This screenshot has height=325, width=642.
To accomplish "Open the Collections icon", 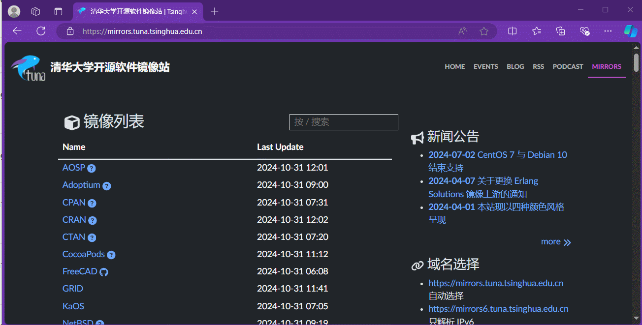I will [x=560, y=31].
